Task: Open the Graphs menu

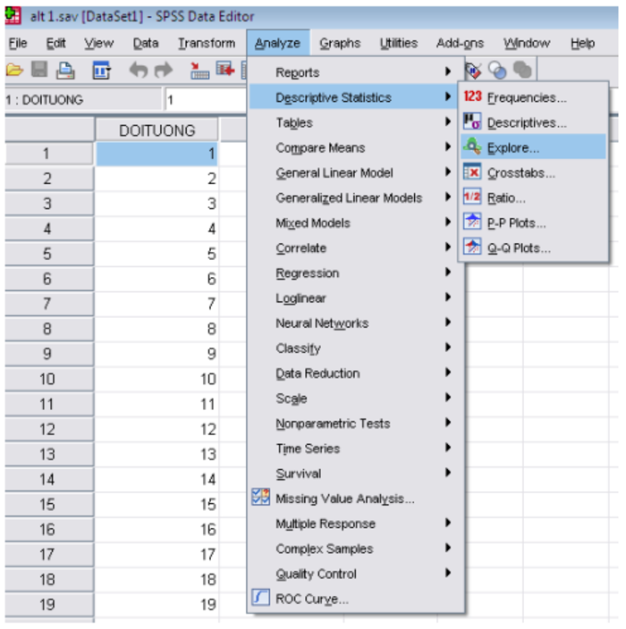Action: (340, 43)
